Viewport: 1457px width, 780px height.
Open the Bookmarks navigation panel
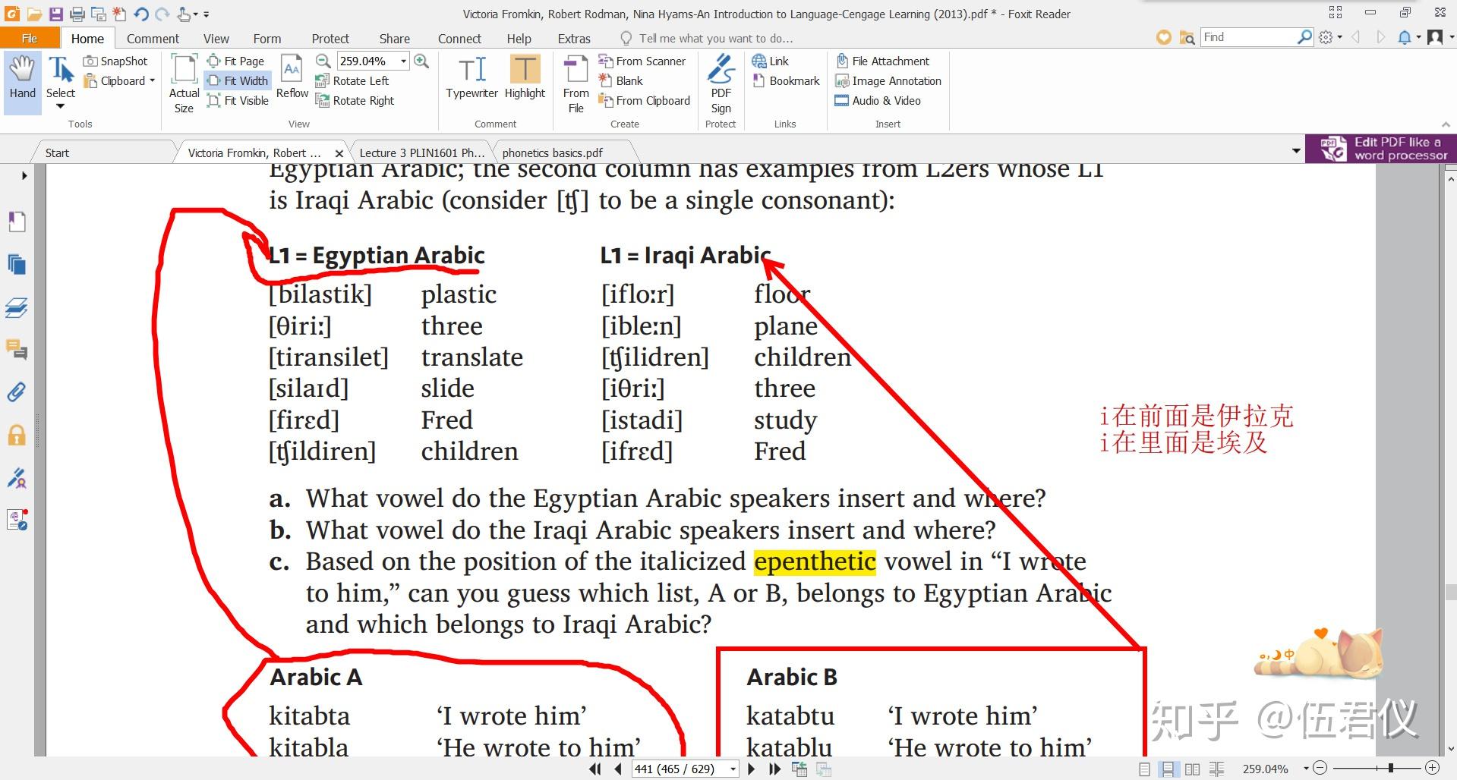coord(17,222)
